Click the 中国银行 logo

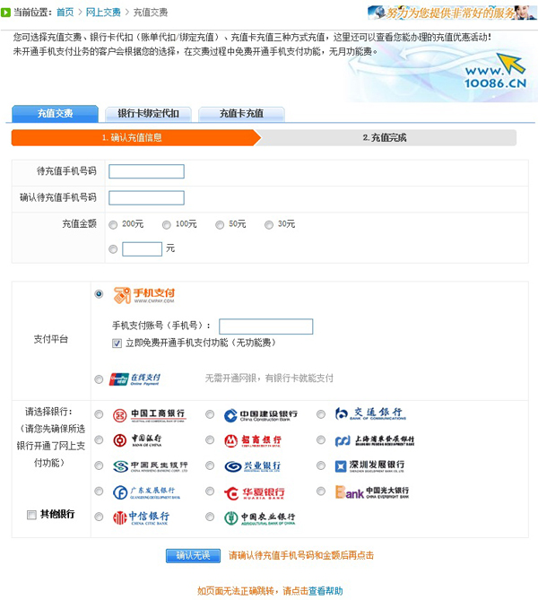pyautogui.click(x=137, y=440)
